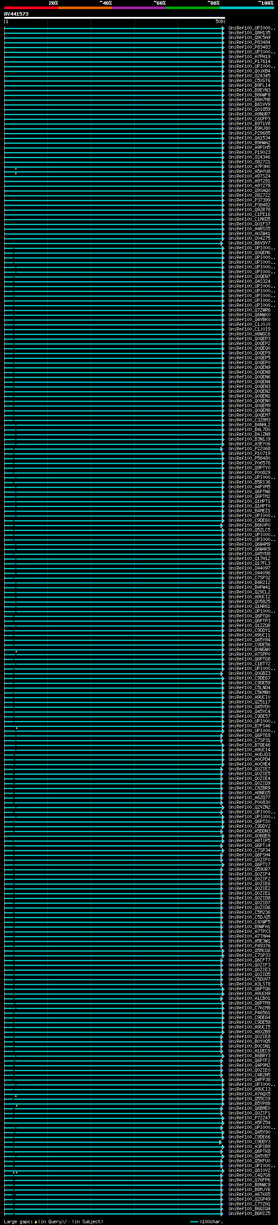Click the query ID AV441573
This screenshot has height=1225, width=278.
point(16,14)
